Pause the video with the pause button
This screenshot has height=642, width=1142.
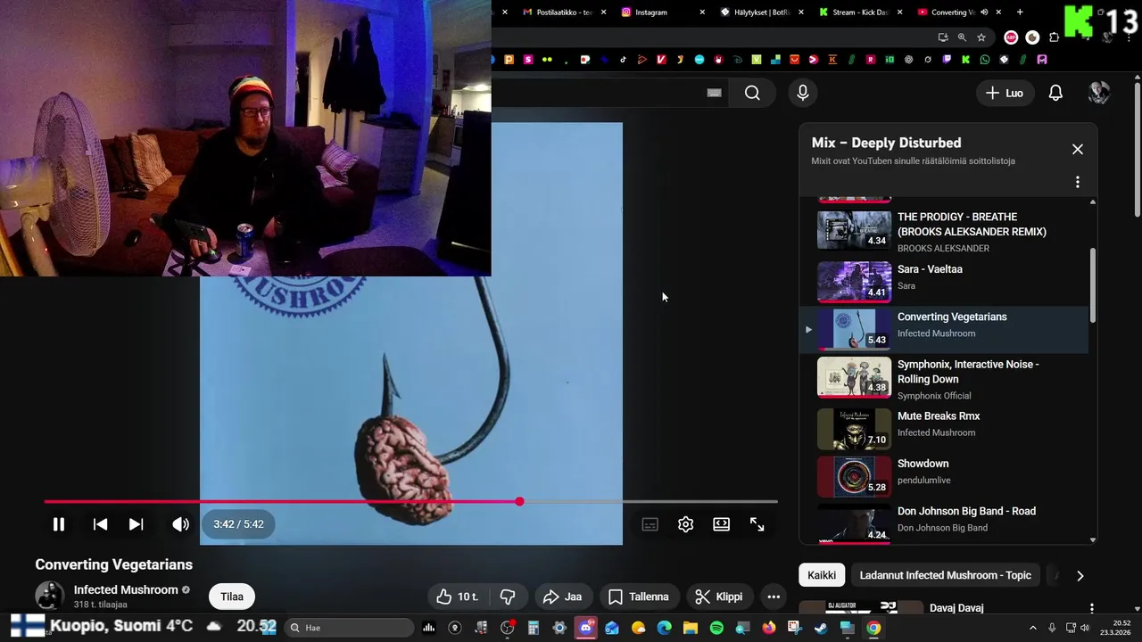coord(58,524)
